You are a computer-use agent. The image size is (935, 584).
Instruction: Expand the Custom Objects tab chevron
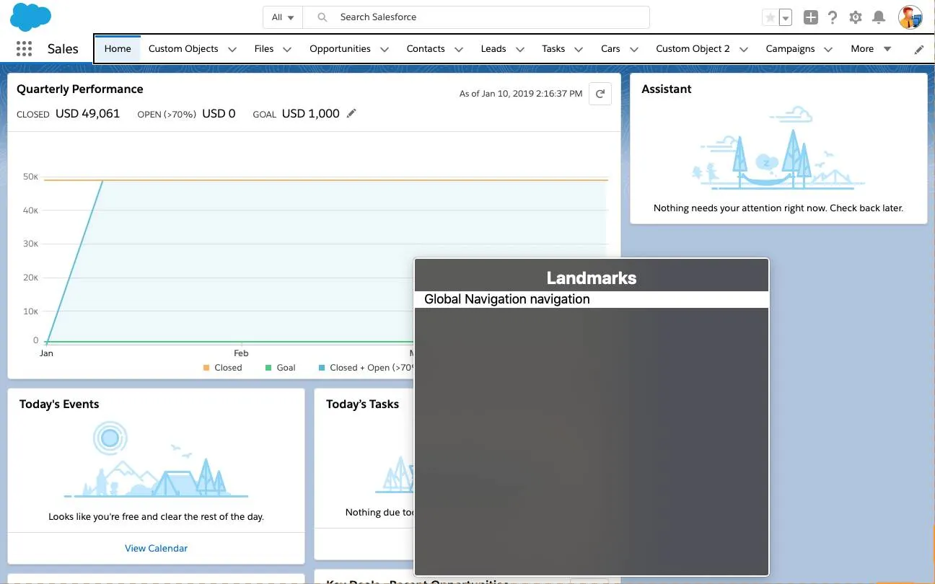(x=232, y=49)
